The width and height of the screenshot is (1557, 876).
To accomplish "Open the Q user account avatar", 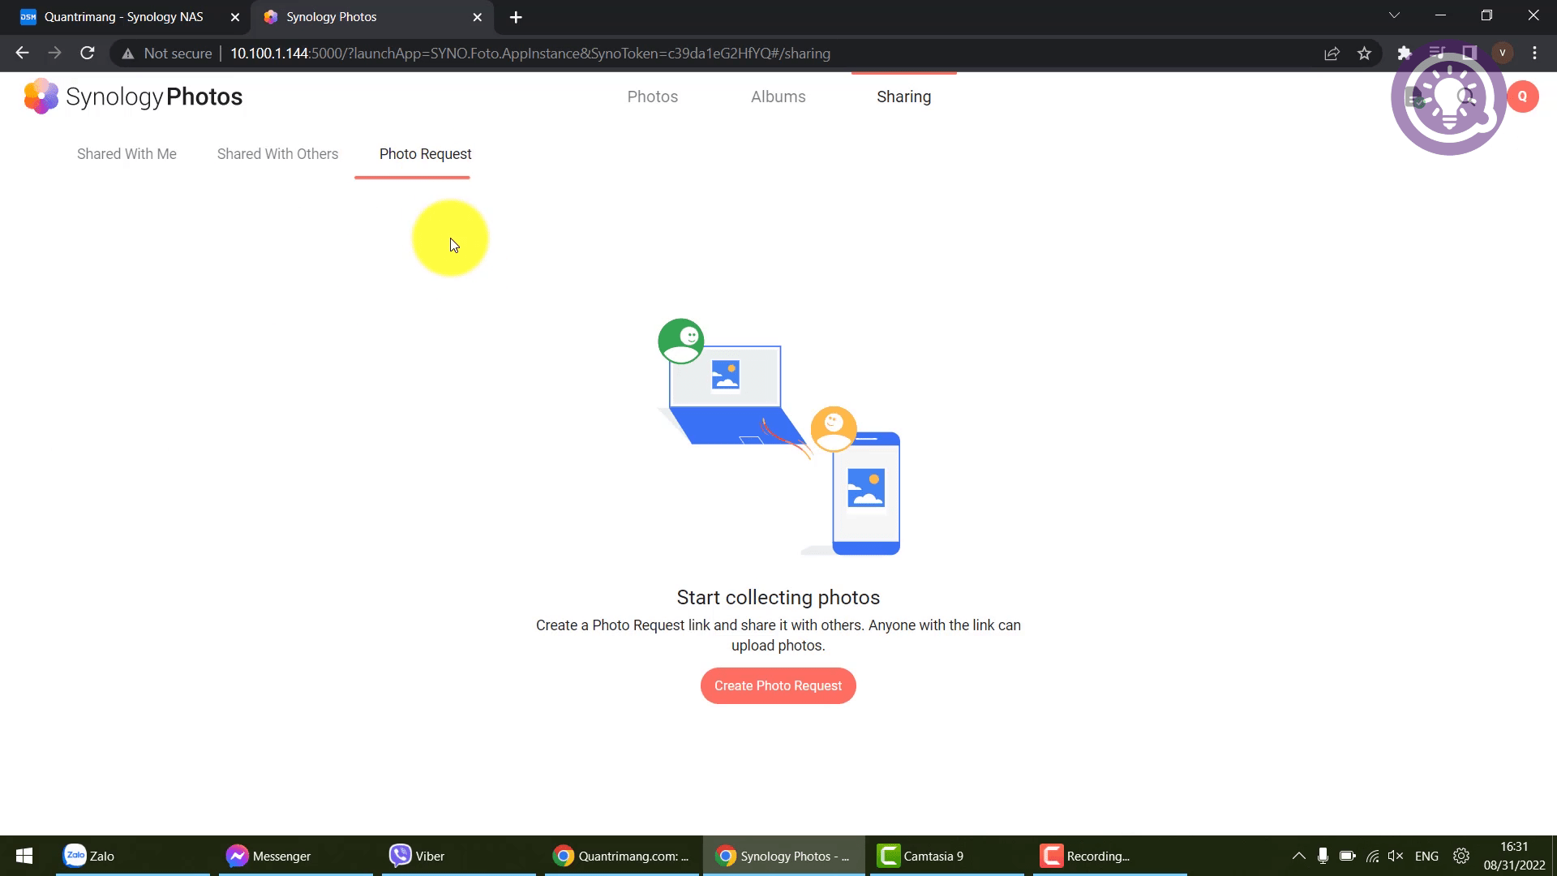I will [1522, 97].
